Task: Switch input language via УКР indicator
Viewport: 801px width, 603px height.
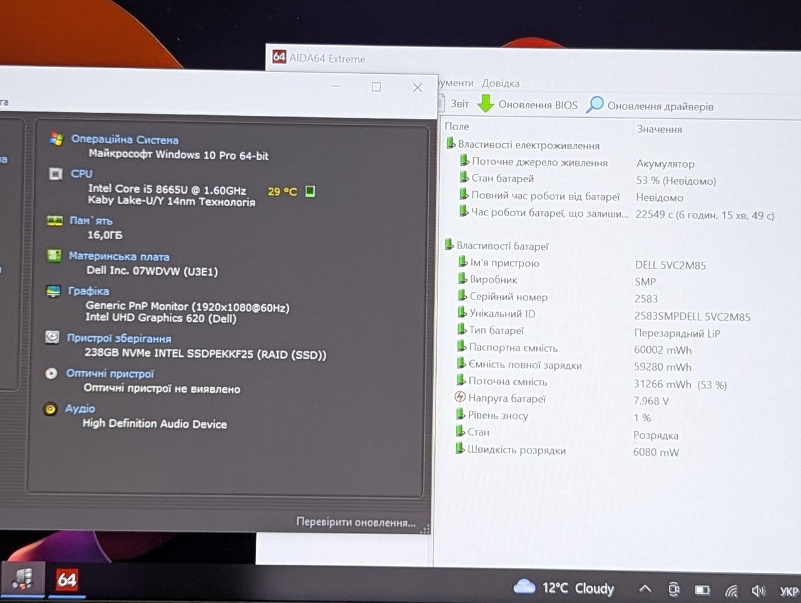Action: 788,591
